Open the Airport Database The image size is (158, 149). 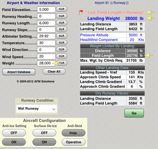tap(19, 72)
